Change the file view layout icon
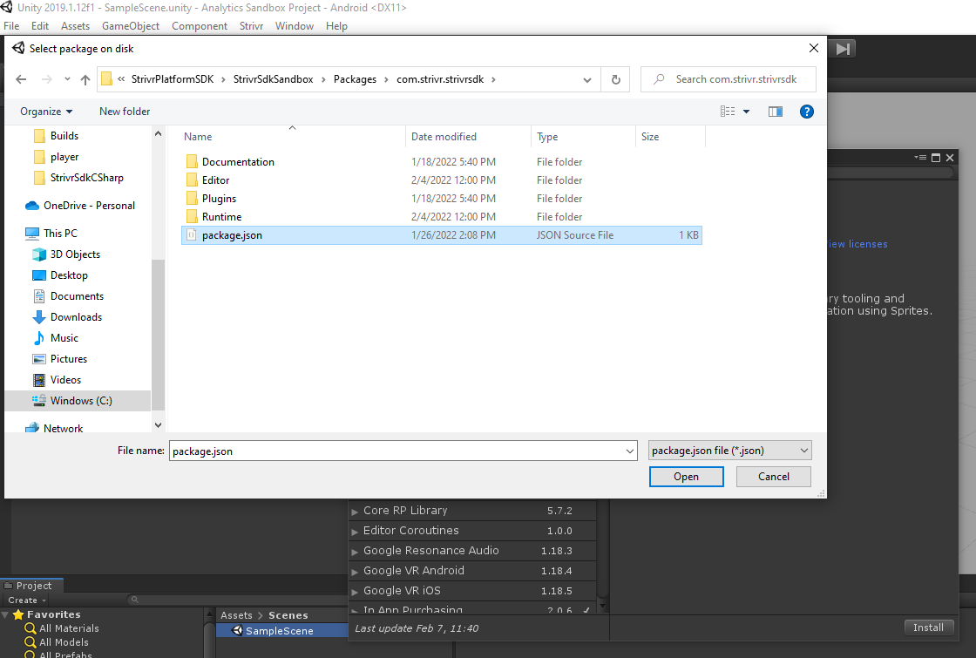 pos(728,112)
